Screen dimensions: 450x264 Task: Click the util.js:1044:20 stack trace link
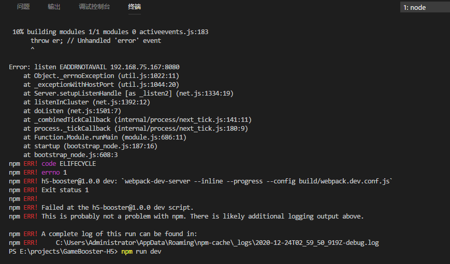(x=149, y=85)
